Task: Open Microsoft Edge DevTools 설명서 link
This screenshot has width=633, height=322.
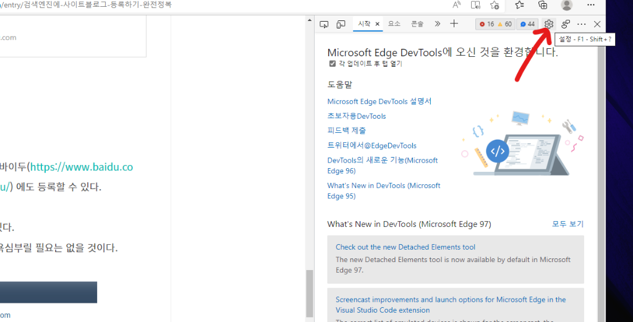Action: (380, 101)
